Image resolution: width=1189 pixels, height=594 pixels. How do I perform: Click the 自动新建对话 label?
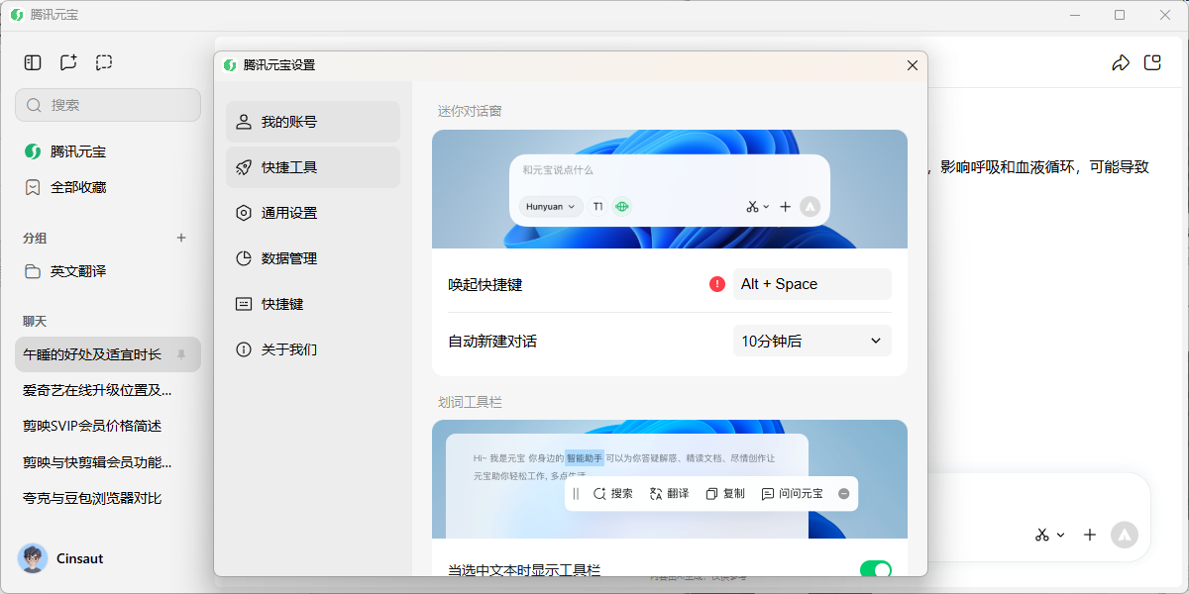coord(492,342)
